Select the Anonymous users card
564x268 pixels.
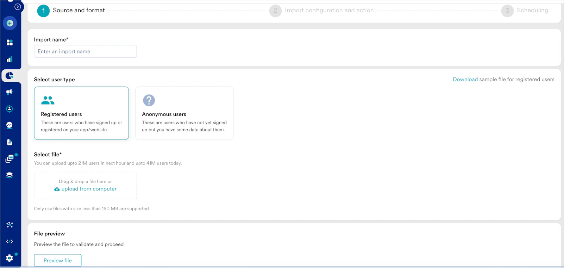184,113
